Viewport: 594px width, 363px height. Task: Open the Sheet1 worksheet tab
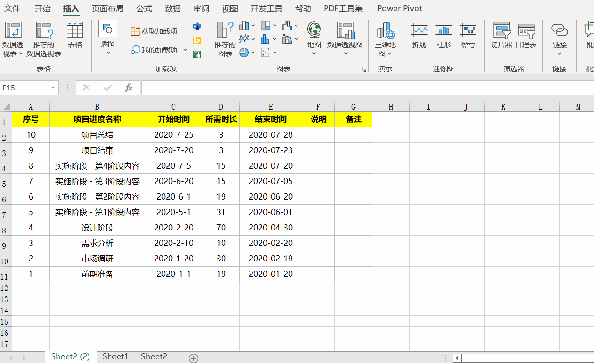pyautogui.click(x=115, y=356)
